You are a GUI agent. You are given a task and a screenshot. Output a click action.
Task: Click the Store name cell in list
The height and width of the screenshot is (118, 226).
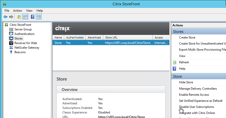(58, 43)
